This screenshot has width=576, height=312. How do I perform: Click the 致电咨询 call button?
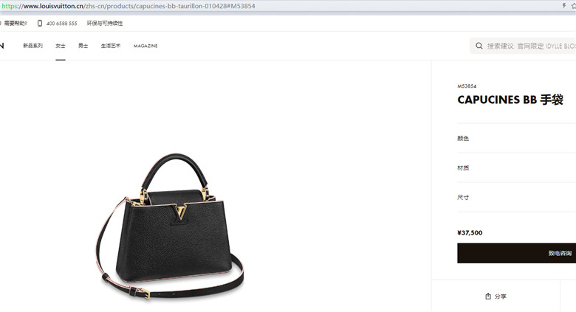pyautogui.click(x=516, y=253)
